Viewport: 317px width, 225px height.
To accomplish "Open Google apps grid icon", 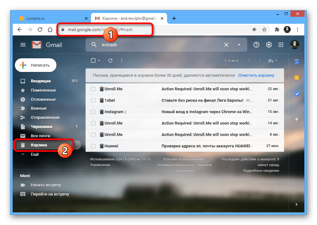I will tap(281, 45).
